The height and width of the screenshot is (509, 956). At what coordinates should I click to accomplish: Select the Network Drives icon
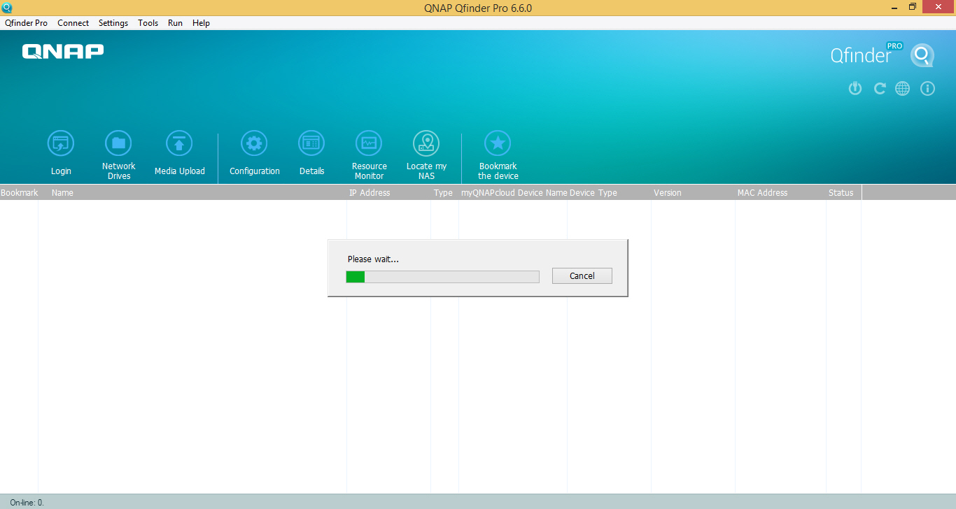[x=118, y=143]
